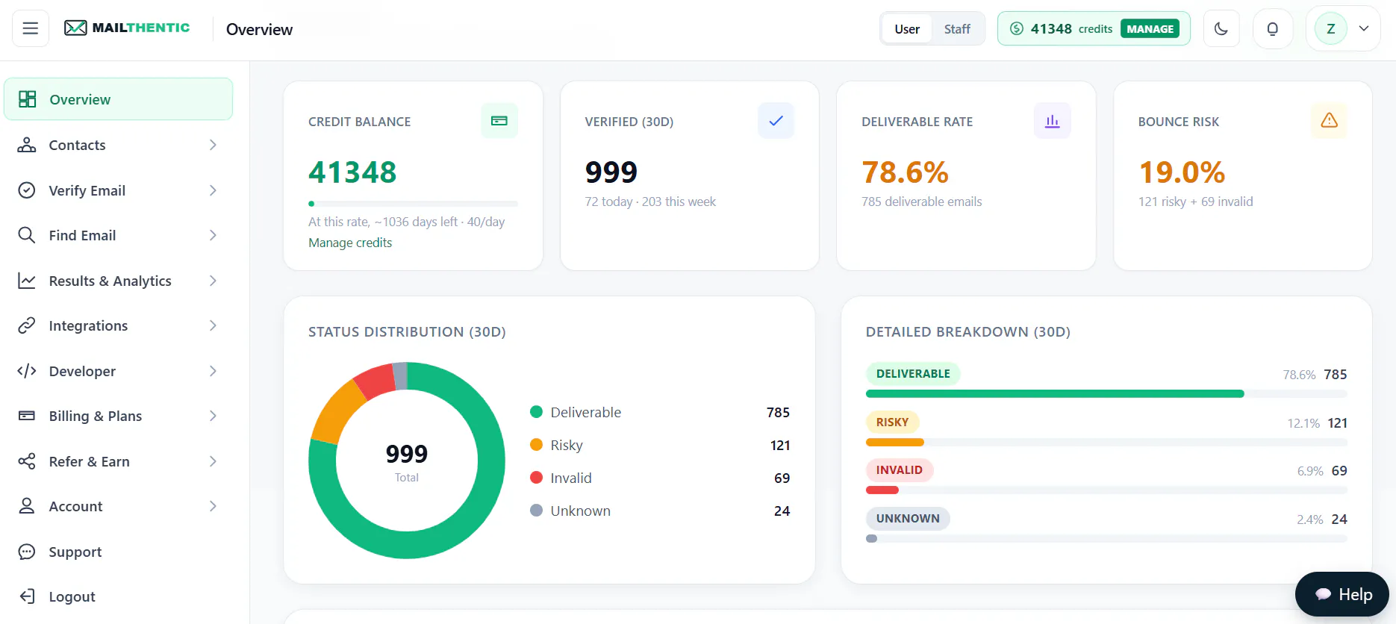Click the Results & Analytics chart icon
This screenshot has width=1396, height=624.
[27, 281]
